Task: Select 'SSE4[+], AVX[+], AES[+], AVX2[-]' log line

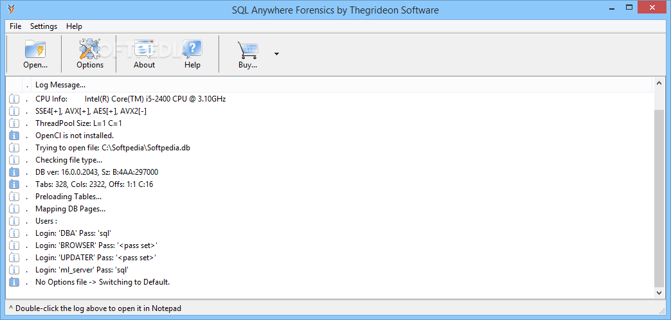Action: (91, 111)
